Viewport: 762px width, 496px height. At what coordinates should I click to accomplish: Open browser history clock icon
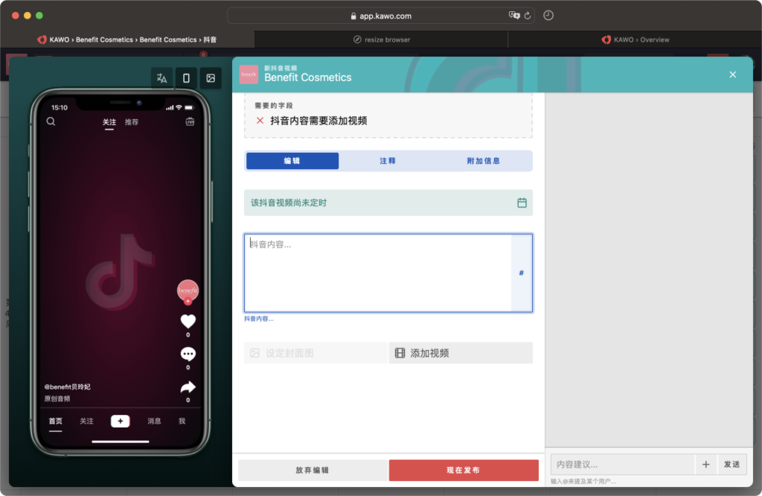[548, 16]
